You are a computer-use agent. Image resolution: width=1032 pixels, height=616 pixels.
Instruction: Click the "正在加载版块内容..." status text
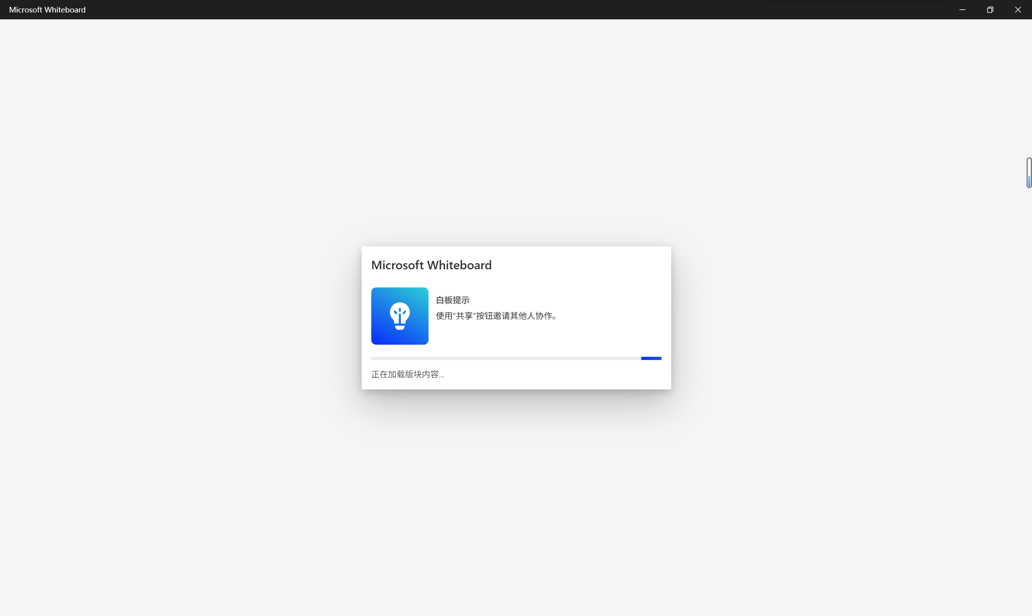408,374
